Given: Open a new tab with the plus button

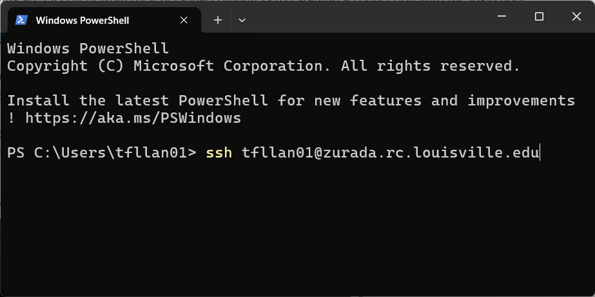Looking at the screenshot, I should (218, 20).
